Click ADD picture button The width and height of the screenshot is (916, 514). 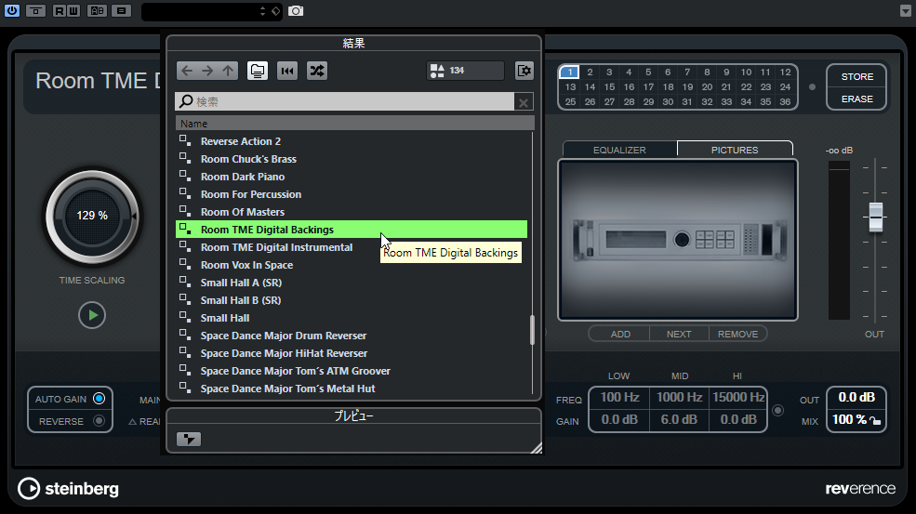[x=620, y=334]
